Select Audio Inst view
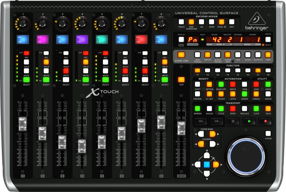Viewport: 286px width, 192px height. click(227, 55)
